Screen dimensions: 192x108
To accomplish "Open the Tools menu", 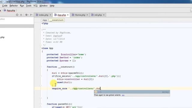I will click(x=29, y=6).
